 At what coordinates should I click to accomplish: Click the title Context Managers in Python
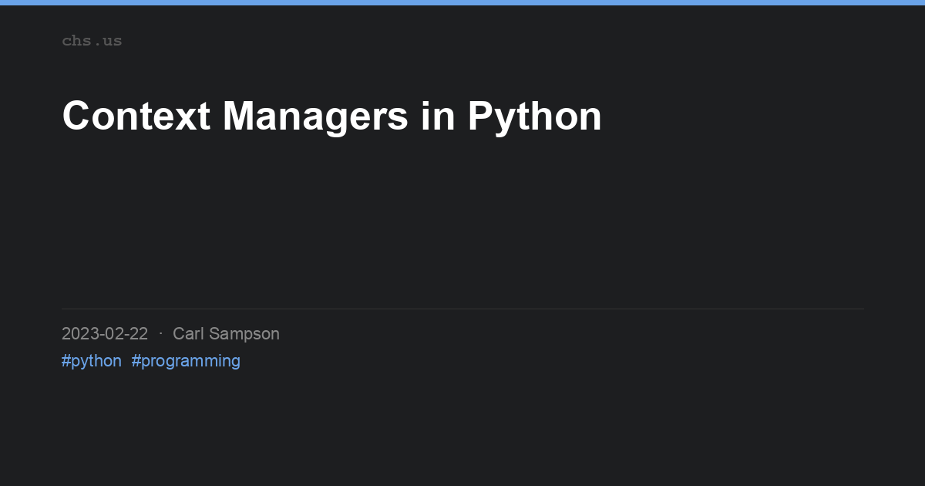(331, 116)
